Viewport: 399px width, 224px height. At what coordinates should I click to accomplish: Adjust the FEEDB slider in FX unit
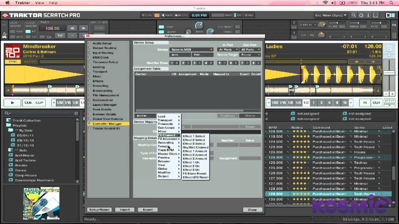click(358, 23)
